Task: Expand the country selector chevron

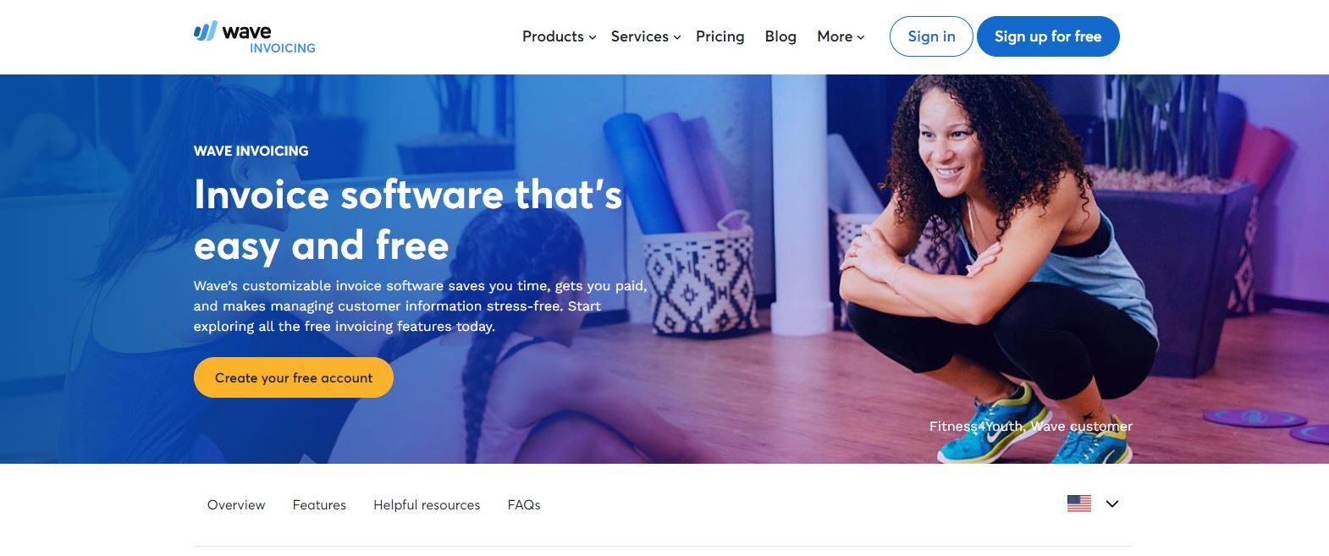Action: [x=1112, y=504]
